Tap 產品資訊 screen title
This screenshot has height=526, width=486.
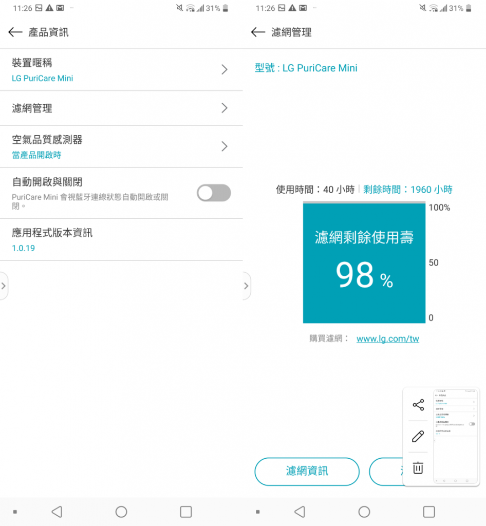[49, 32]
